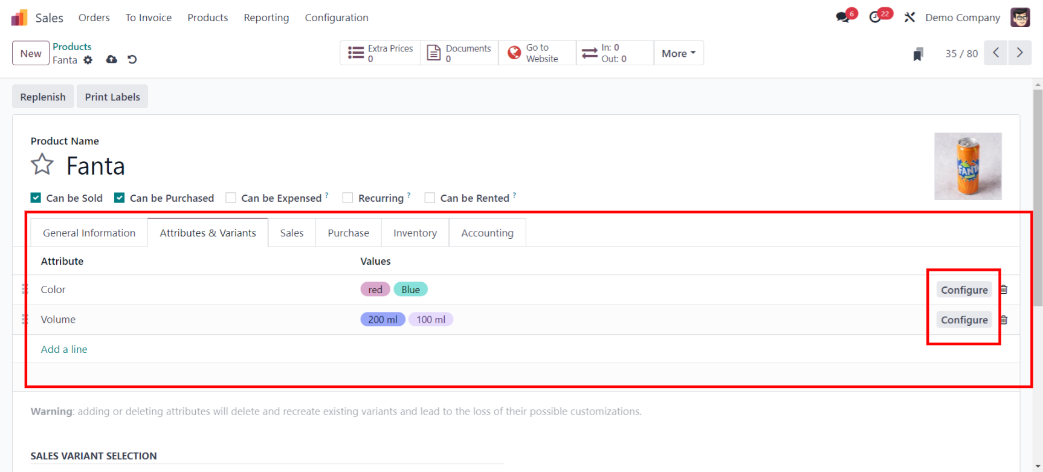Open the activities clock icon

tap(875, 18)
